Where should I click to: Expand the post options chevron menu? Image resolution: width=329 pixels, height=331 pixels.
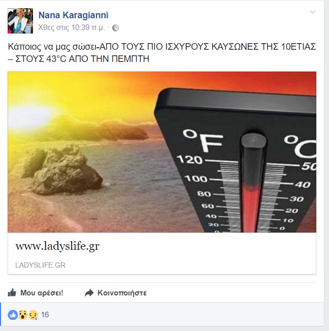point(313,12)
